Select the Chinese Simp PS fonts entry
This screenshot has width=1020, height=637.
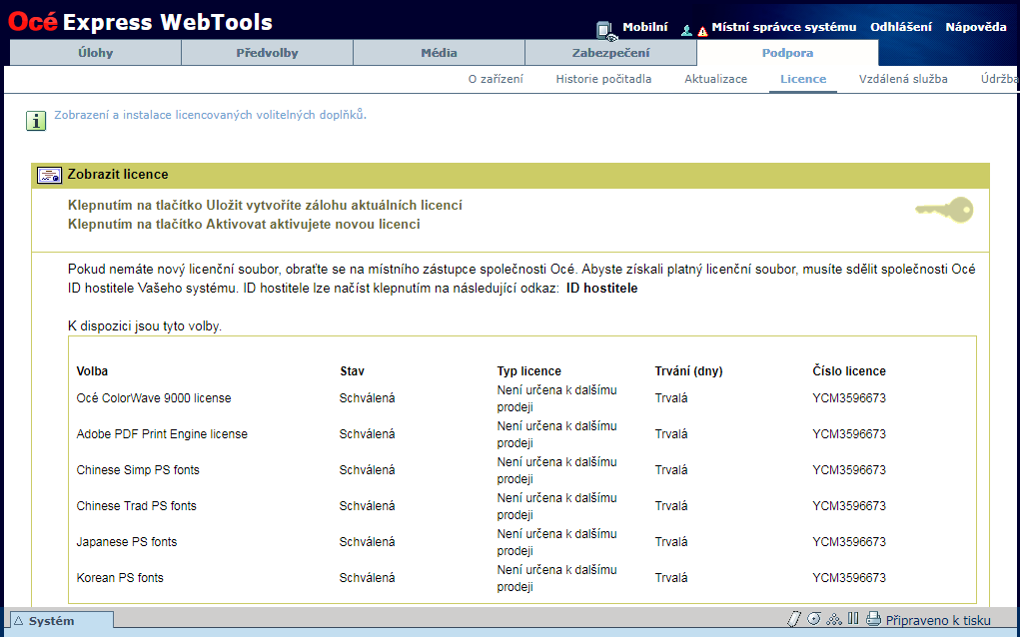138,469
